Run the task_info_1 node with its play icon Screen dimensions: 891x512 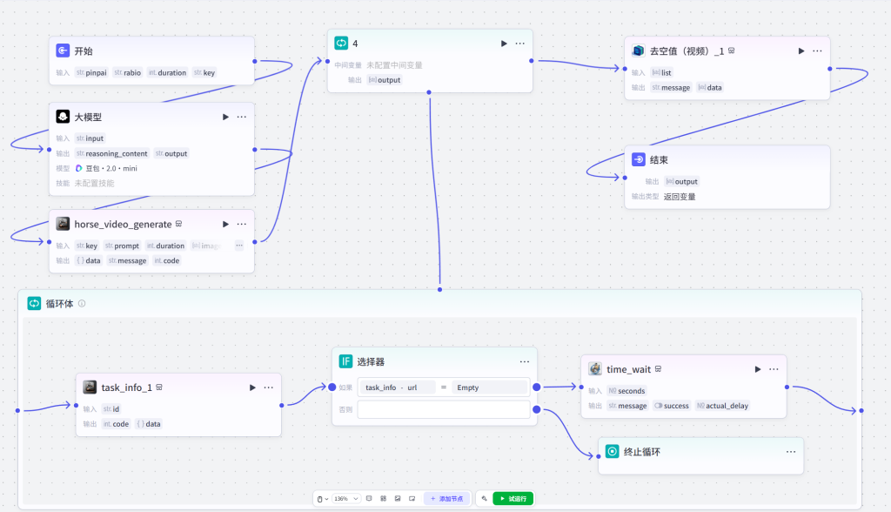tap(252, 387)
